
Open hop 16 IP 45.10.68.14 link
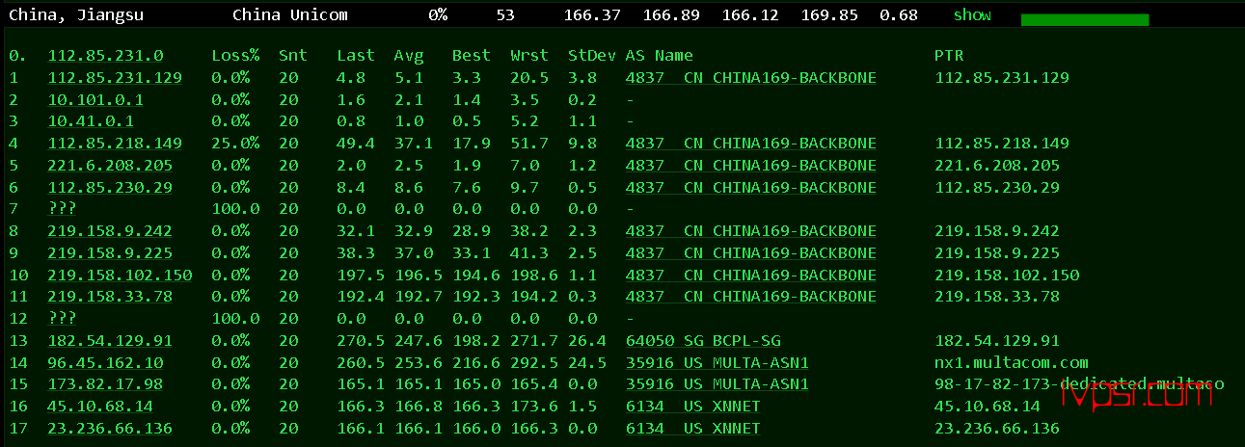point(100,406)
